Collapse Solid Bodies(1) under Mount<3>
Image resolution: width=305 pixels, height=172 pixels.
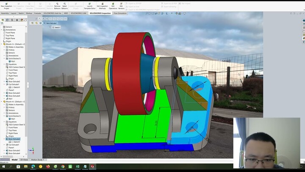tap(4, 59)
